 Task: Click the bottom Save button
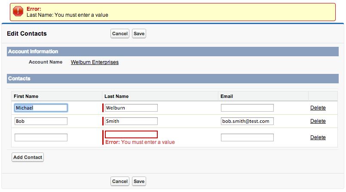tap(139, 181)
